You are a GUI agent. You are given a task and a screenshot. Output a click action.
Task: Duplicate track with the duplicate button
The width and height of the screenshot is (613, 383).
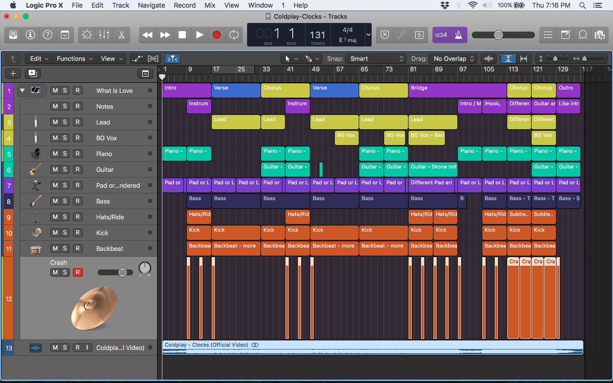click(33, 73)
